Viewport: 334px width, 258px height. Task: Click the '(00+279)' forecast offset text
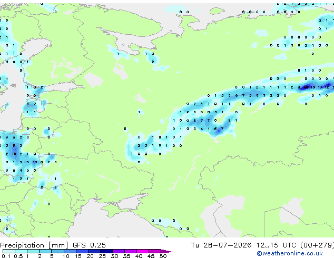pyautogui.click(x=317, y=245)
